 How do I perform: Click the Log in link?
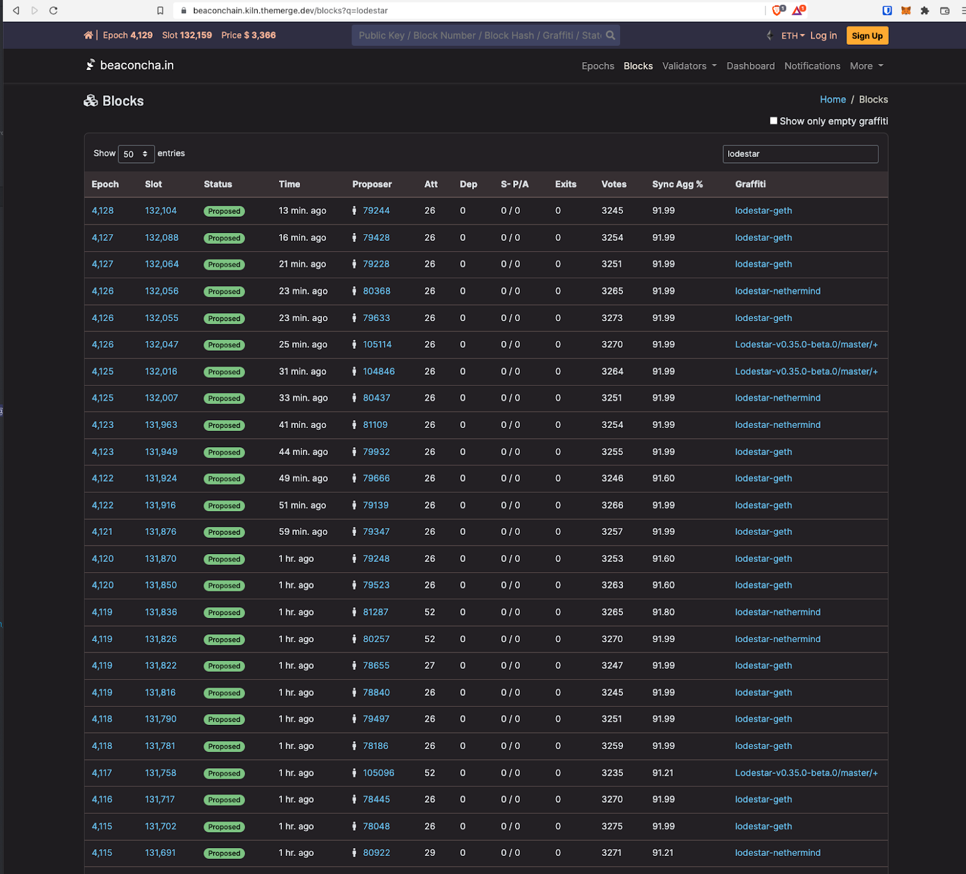(824, 36)
